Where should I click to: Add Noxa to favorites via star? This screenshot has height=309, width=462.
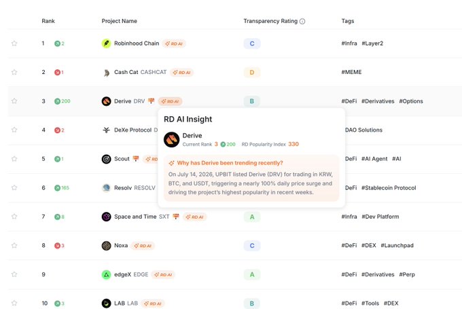pyautogui.click(x=14, y=245)
